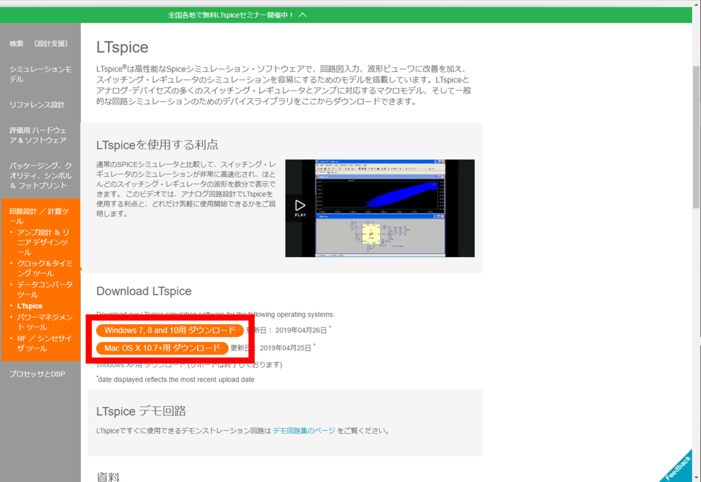701x482 pixels.
Task: Select 評価用ハードウェア＆ソフトウェア sidebar item
Action: 39,136
